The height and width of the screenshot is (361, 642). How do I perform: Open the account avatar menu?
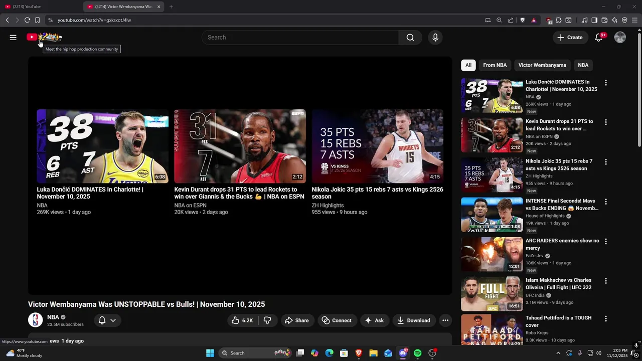pyautogui.click(x=620, y=38)
